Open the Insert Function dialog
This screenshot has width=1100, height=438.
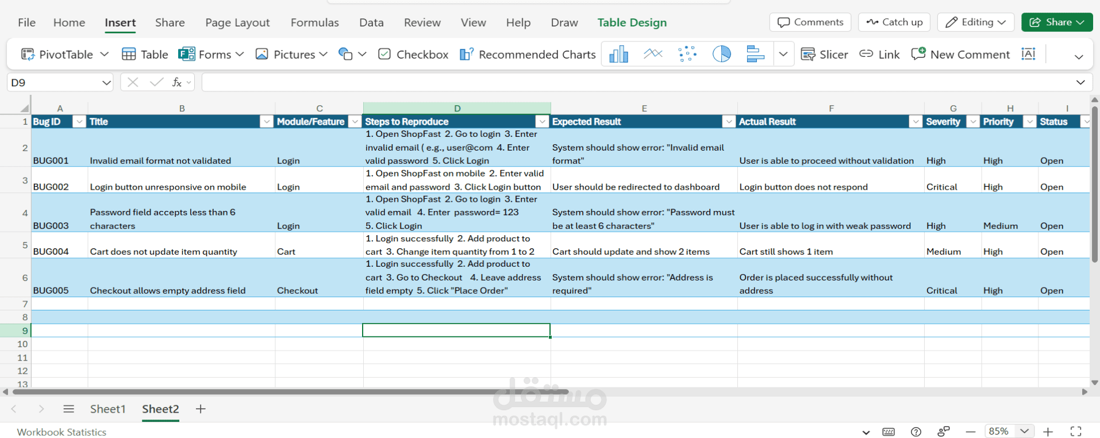coord(177,82)
